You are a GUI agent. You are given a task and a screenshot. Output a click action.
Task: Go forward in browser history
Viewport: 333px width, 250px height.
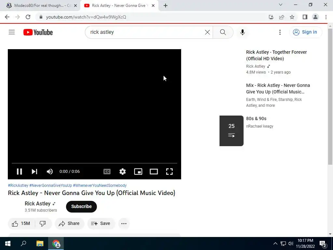[x=18, y=17]
